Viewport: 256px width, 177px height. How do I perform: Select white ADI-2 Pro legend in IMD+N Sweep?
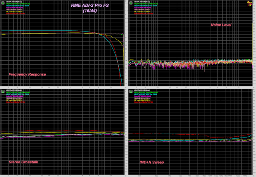[142, 90]
